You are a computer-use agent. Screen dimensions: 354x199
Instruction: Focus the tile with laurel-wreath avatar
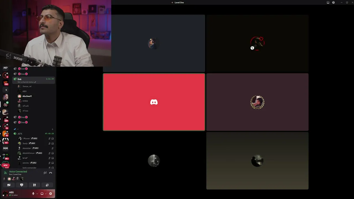click(257, 102)
